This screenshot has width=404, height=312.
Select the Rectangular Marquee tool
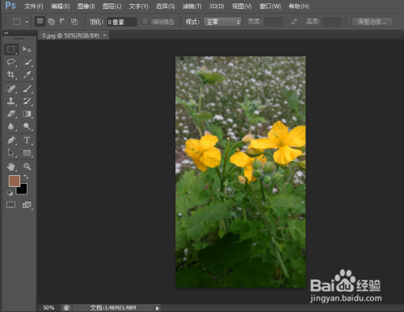pos(11,49)
